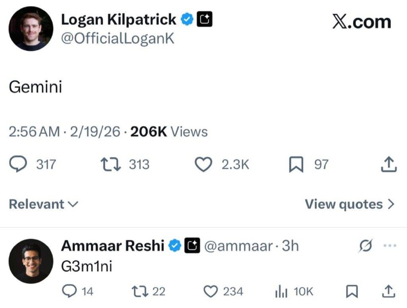
Task: Like the Gemini tweet
Action: click(203, 164)
